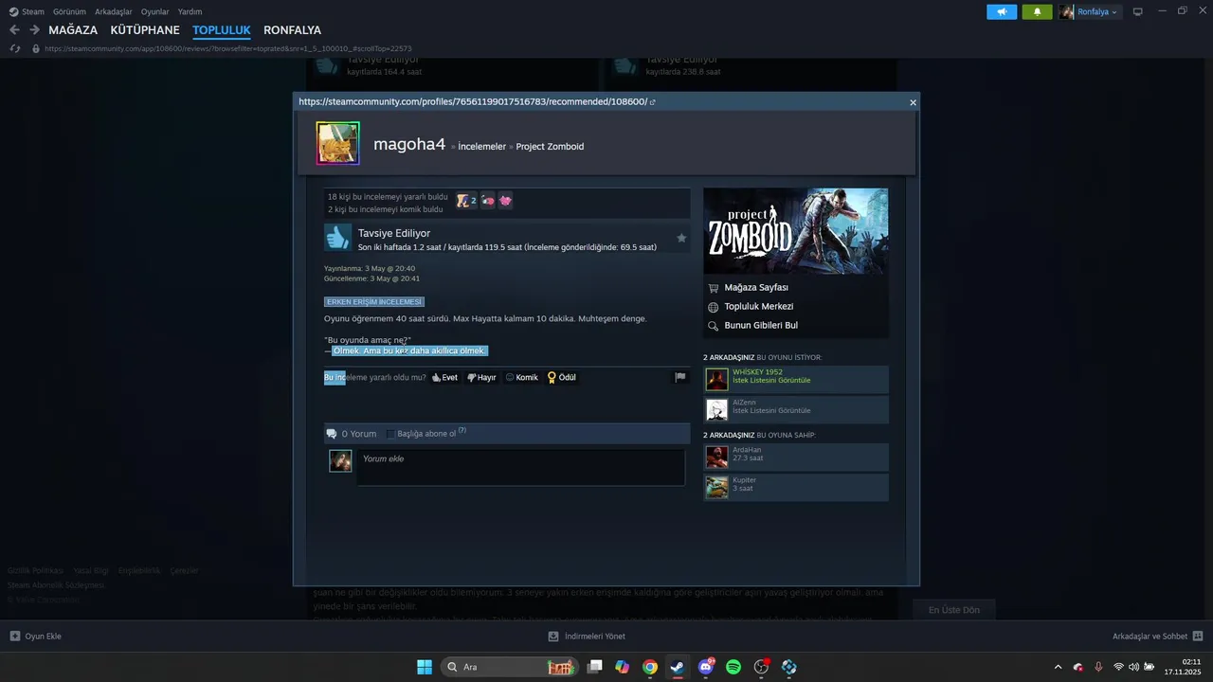
Task: Open the Görünüm menu
Action: point(70,11)
